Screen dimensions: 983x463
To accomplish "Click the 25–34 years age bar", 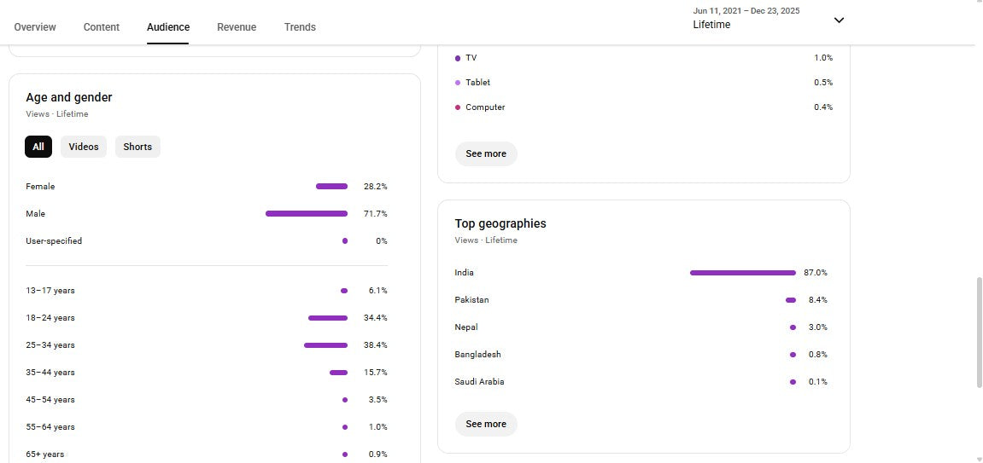I will tap(325, 345).
